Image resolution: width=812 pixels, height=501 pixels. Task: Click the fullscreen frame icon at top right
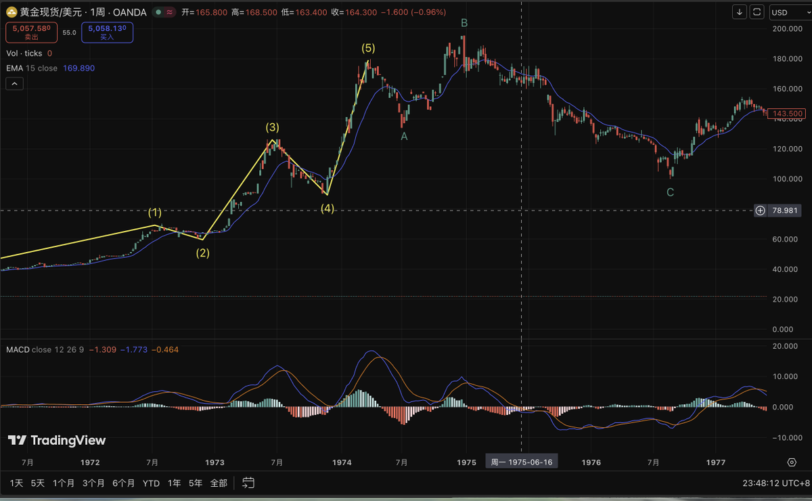point(757,12)
